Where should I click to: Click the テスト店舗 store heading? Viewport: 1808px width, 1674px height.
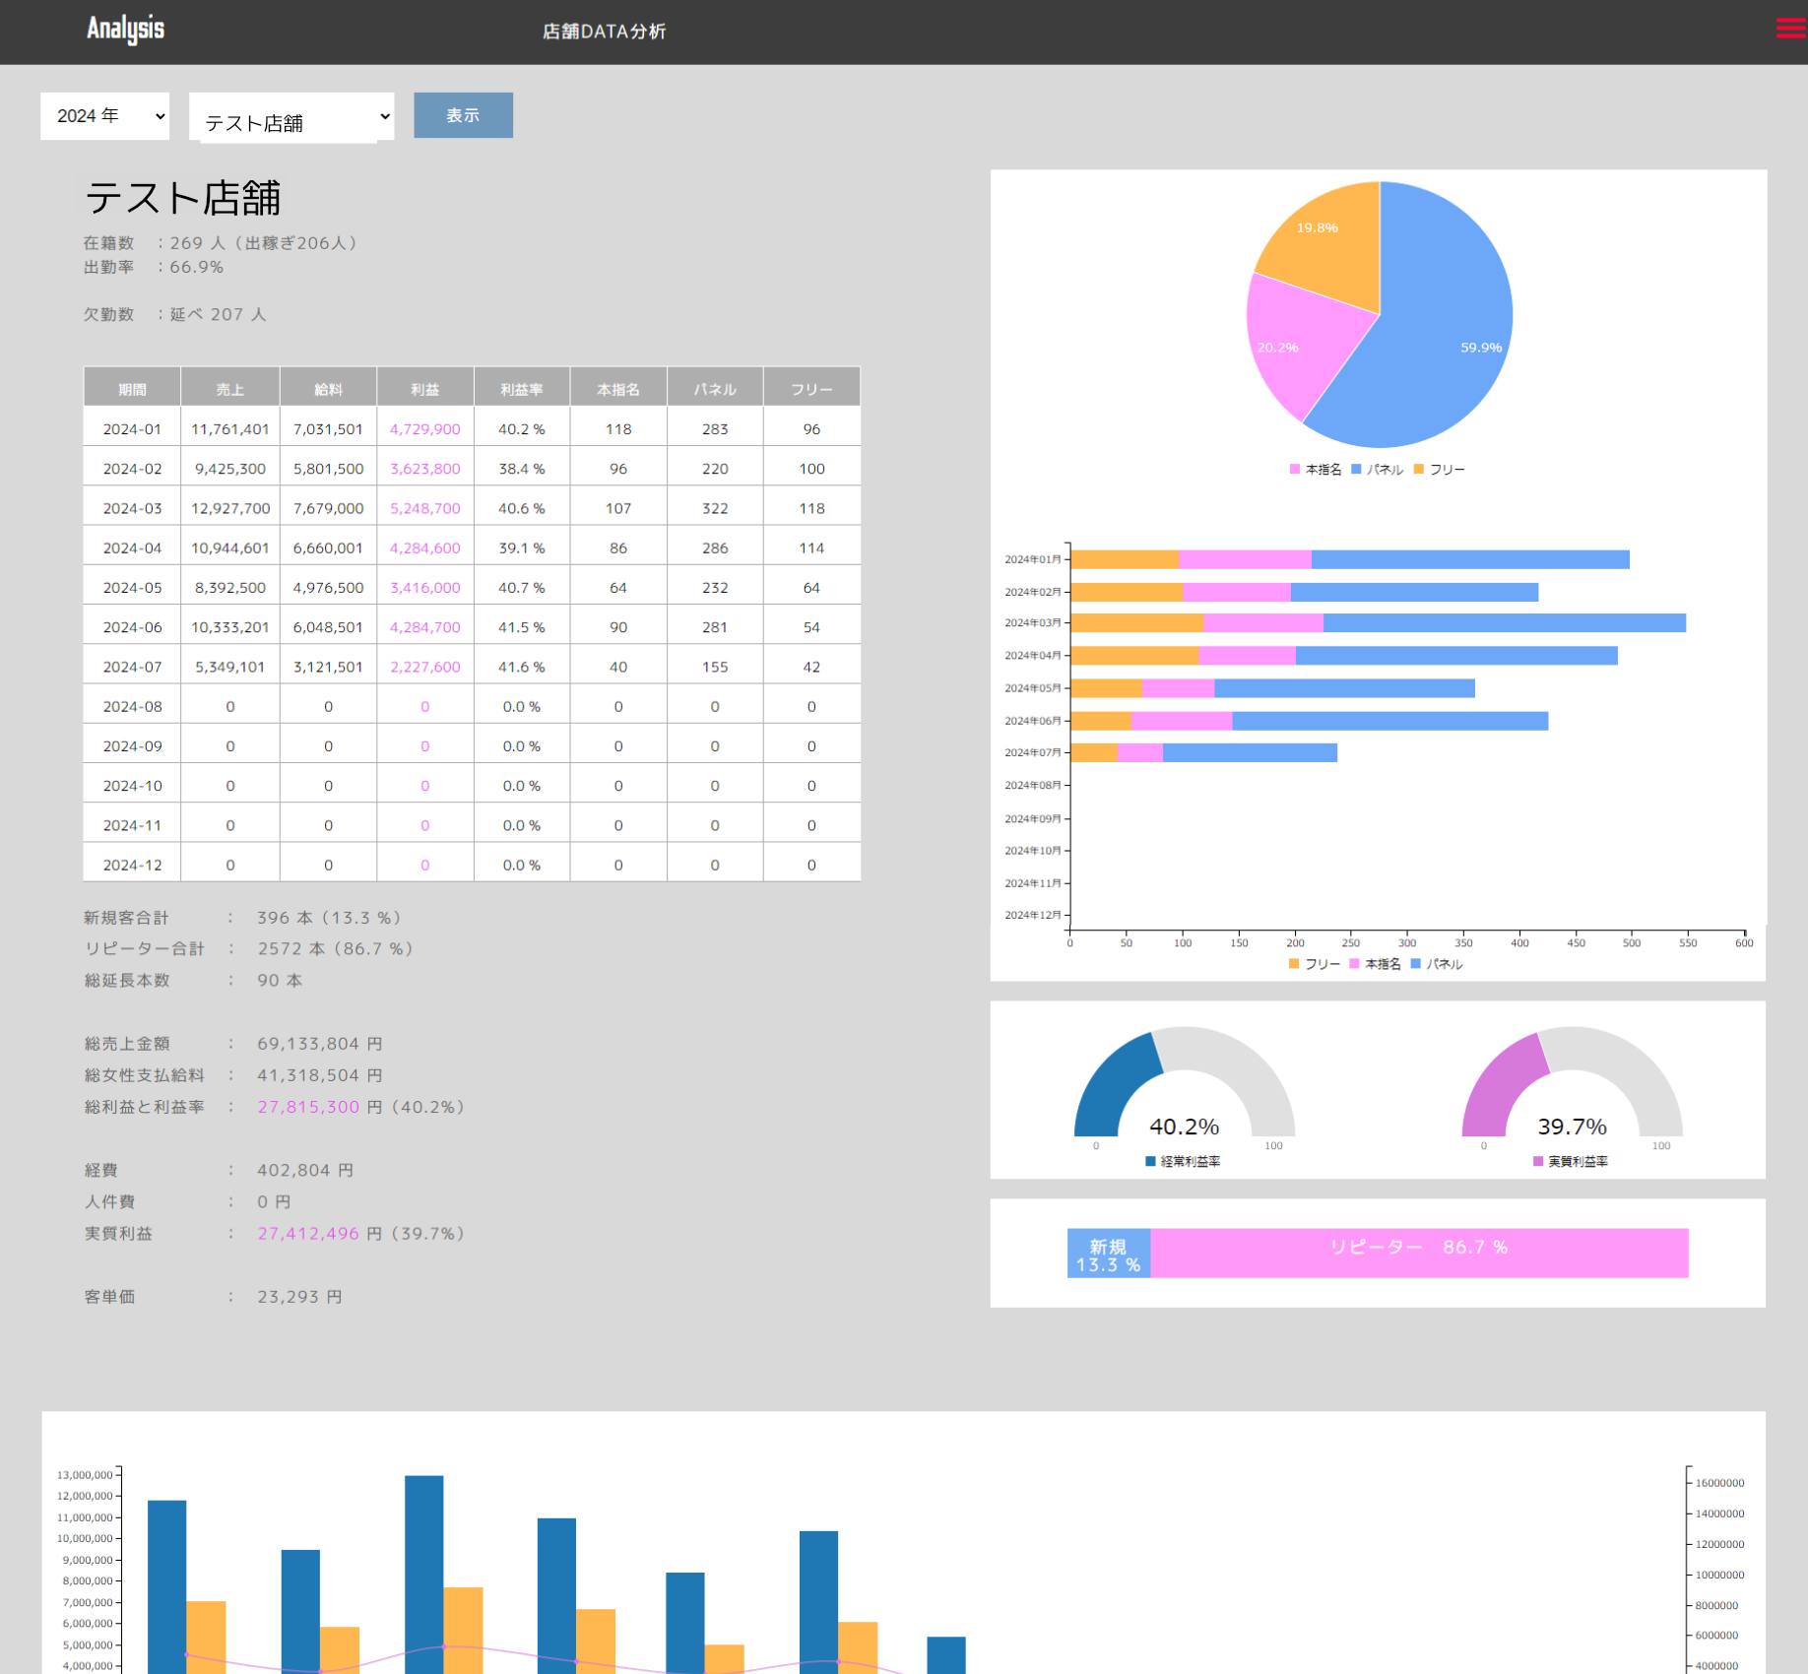[x=182, y=198]
